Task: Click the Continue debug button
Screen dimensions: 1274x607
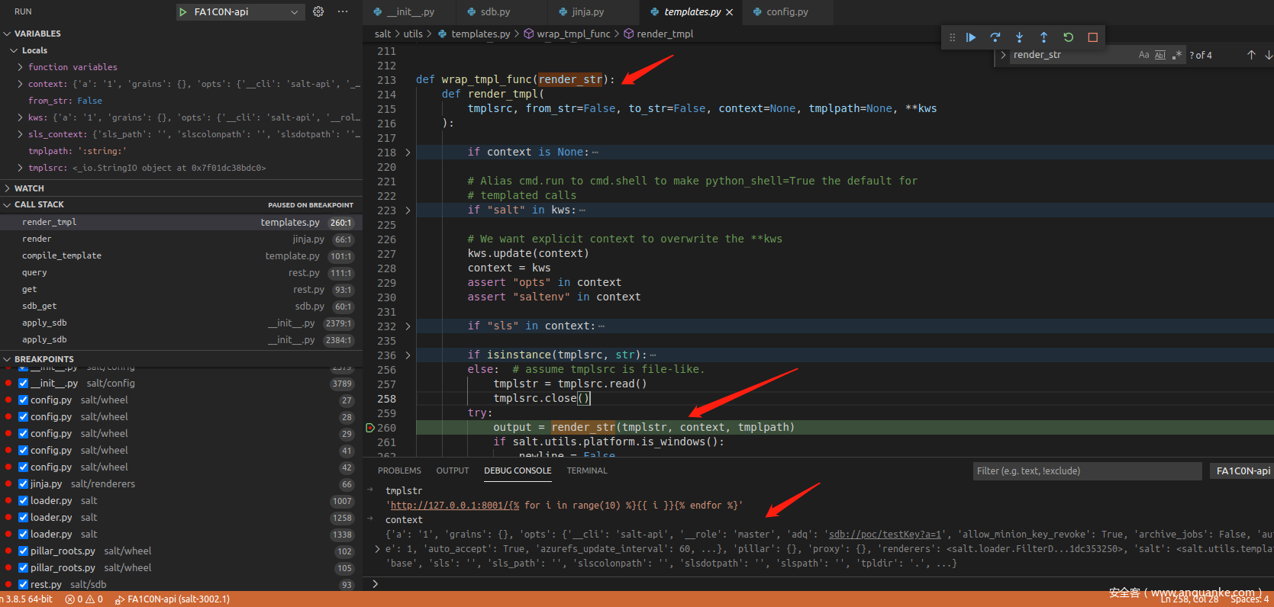Action: pos(971,37)
